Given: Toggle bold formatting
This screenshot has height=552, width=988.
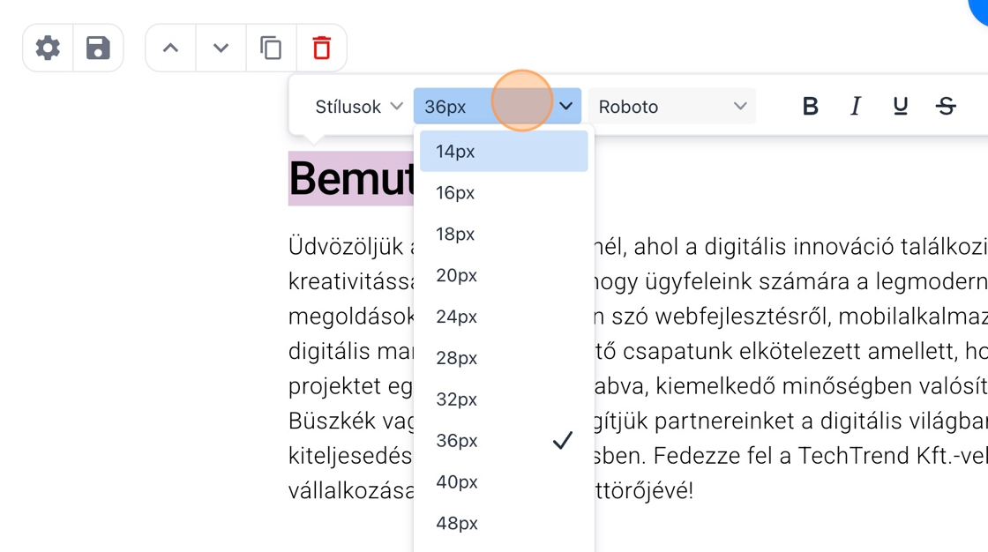Looking at the screenshot, I should point(810,107).
